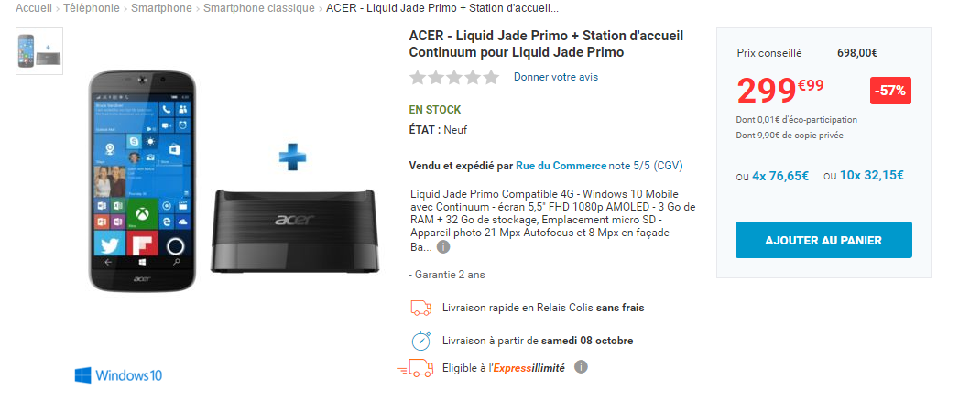Open the Accueil breadcrumb link
Viewport: 970px width, 412px height.
click(x=33, y=8)
